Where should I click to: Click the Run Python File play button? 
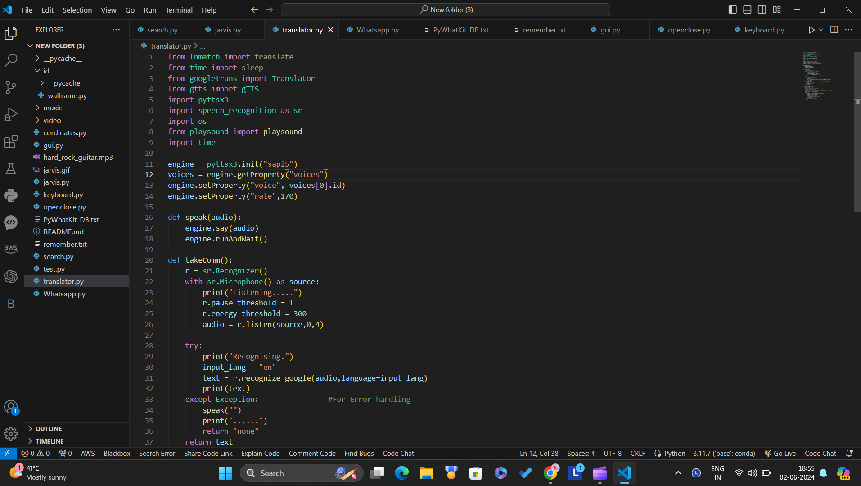(811, 30)
